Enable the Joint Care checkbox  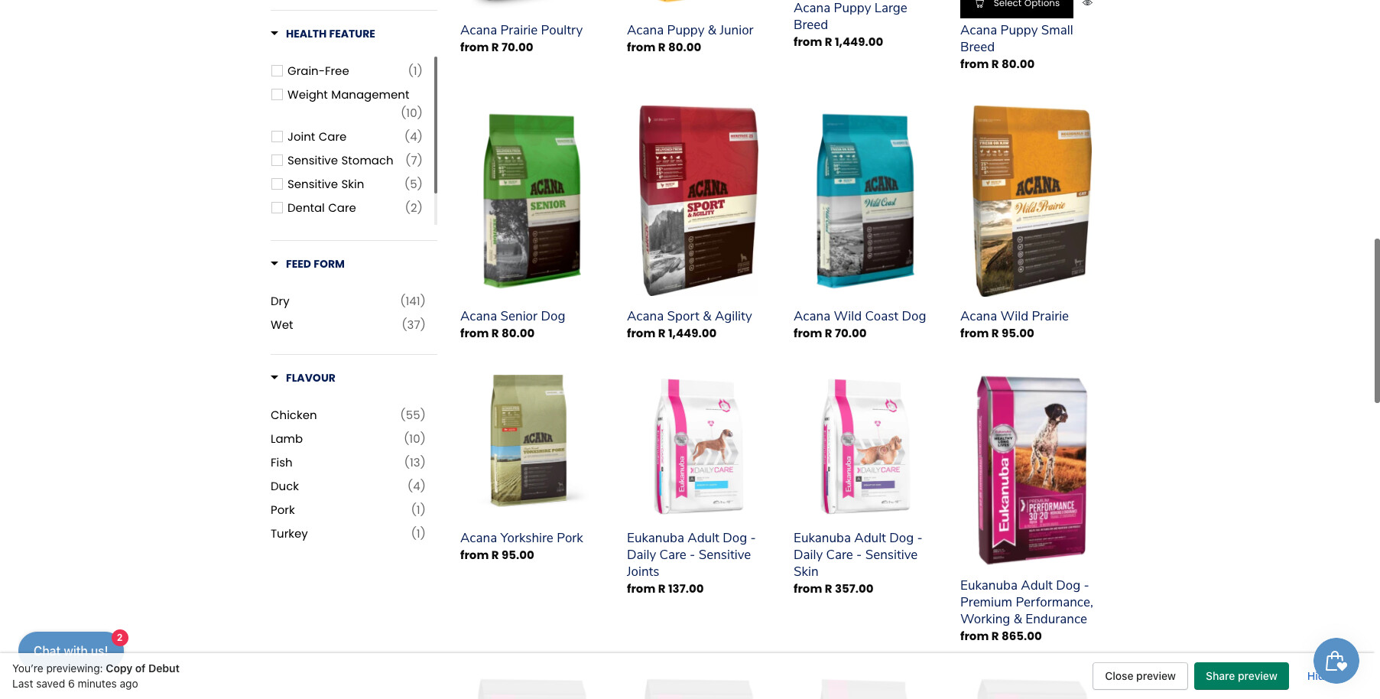point(277,137)
